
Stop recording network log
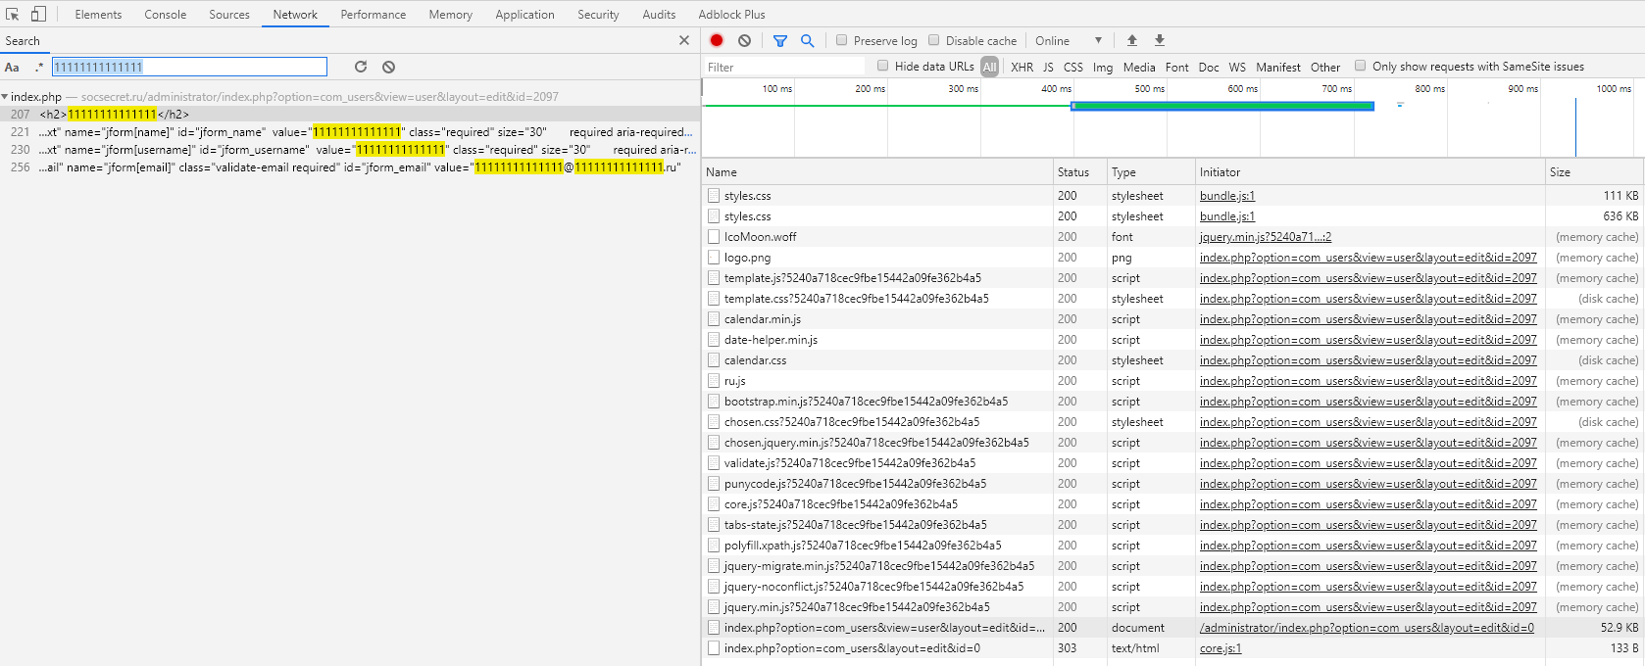pos(717,40)
